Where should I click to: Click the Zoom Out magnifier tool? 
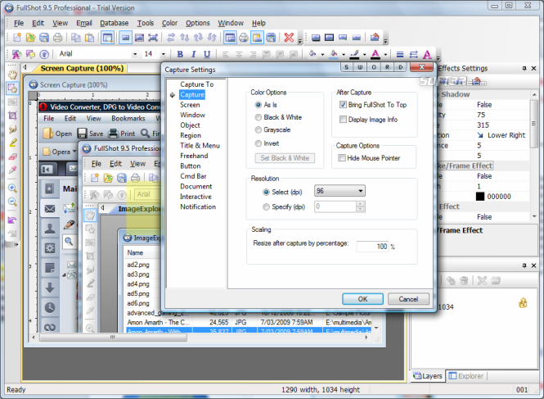pyautogui.click(x=12, y=202)
